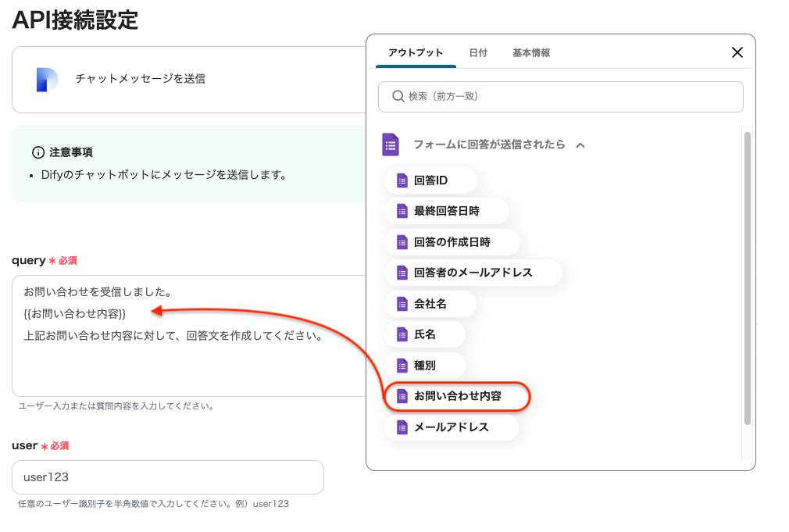Select the 回答ID output chip
The image size is (789, 532).
coord(430,180)
